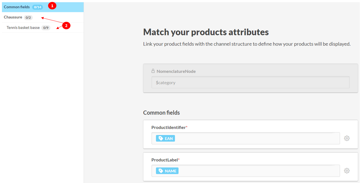Focus the ProductLabel mapping field
The height and width of the screenshot is (183, 362).
coord(257,171)
